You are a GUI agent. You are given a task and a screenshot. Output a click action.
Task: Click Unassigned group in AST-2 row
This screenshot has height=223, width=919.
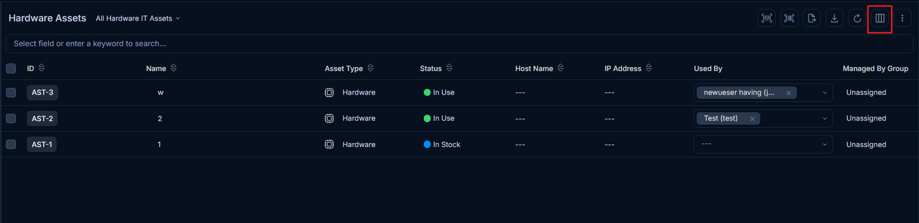point(866,118)
